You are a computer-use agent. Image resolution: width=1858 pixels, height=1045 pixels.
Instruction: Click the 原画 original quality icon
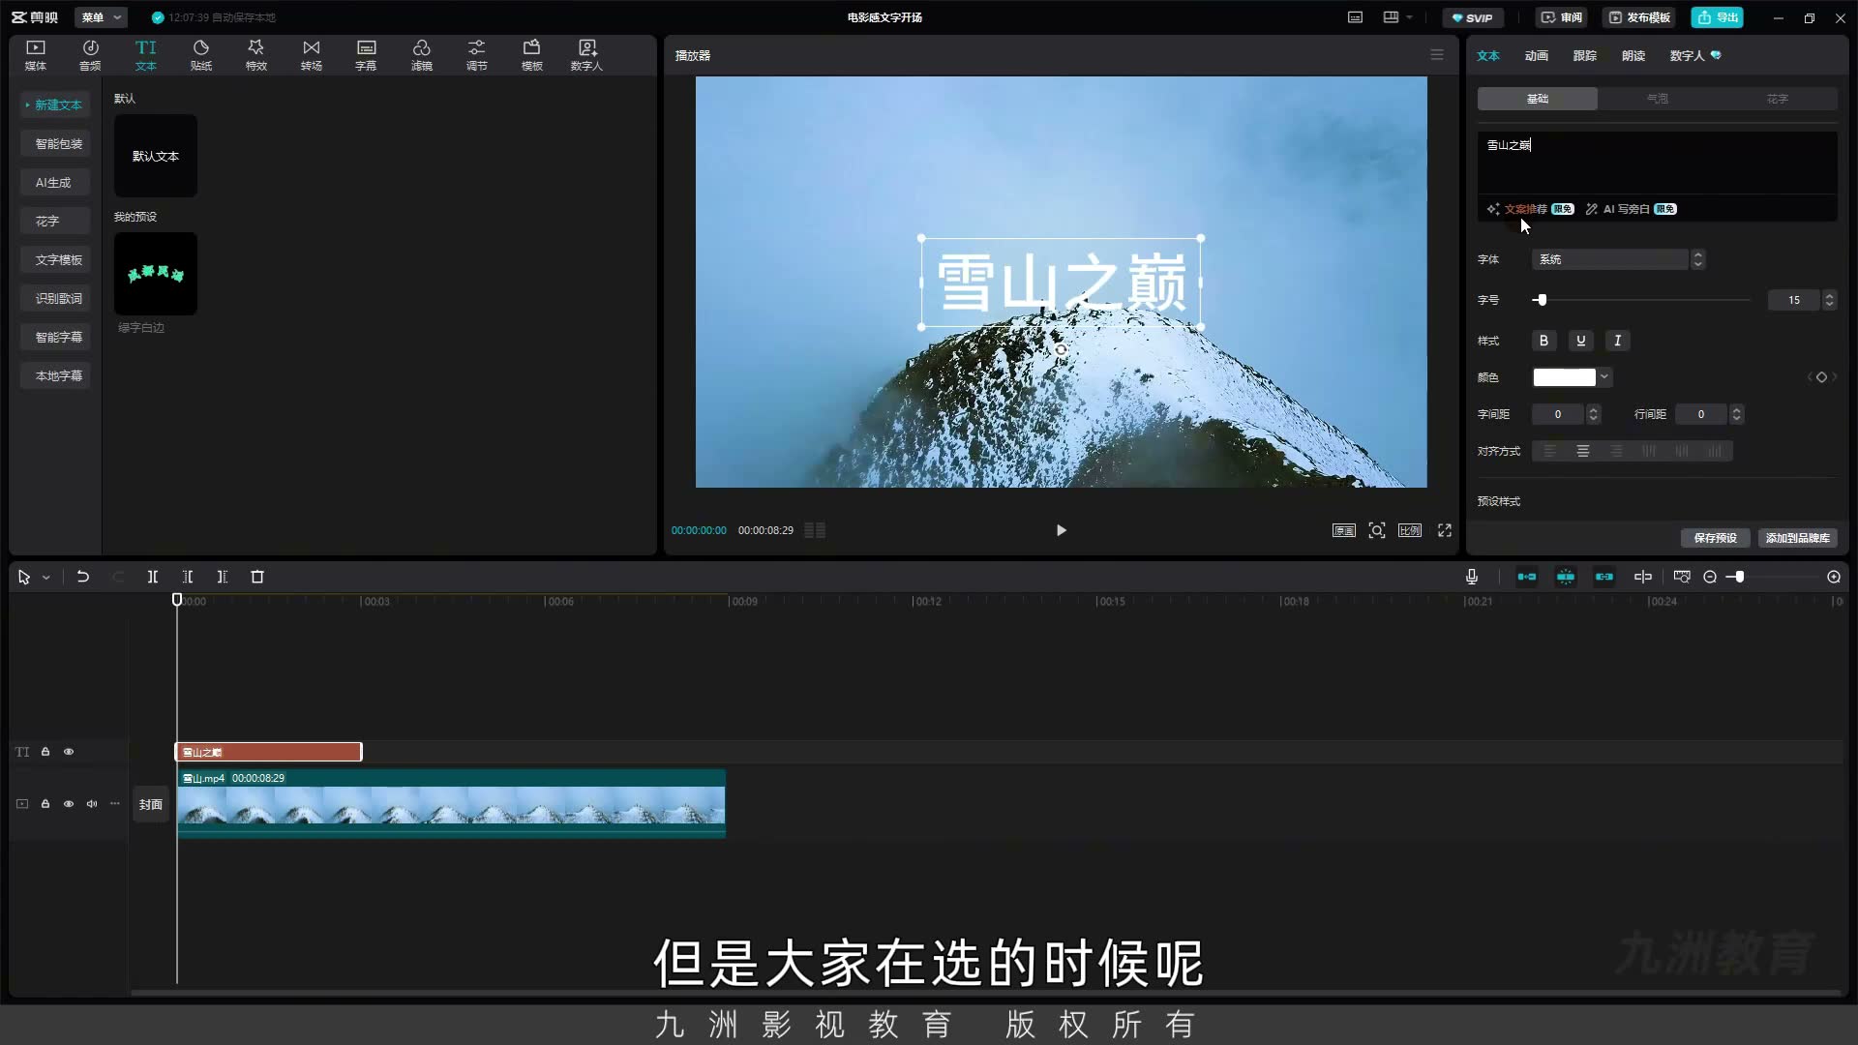click(x=1344, y=530)
